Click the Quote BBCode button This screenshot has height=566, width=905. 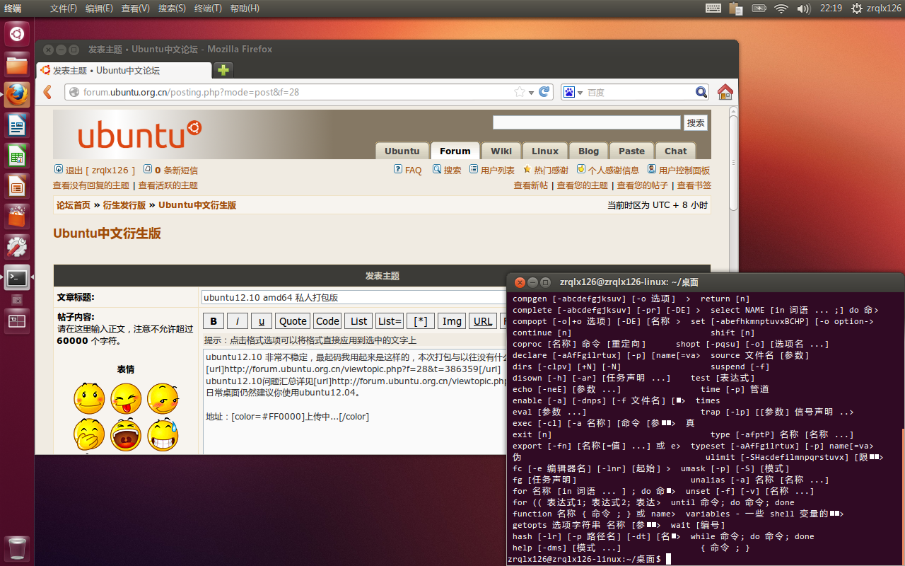click(x=293, y=321)
